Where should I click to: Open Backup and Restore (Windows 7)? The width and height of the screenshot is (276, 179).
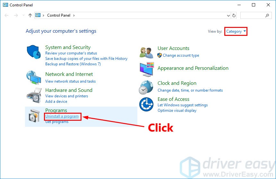click(73, 64)
